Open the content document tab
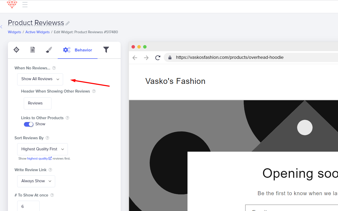Viewport: 338px width, 211px height. pyautogui.click(x=32, y=50)
